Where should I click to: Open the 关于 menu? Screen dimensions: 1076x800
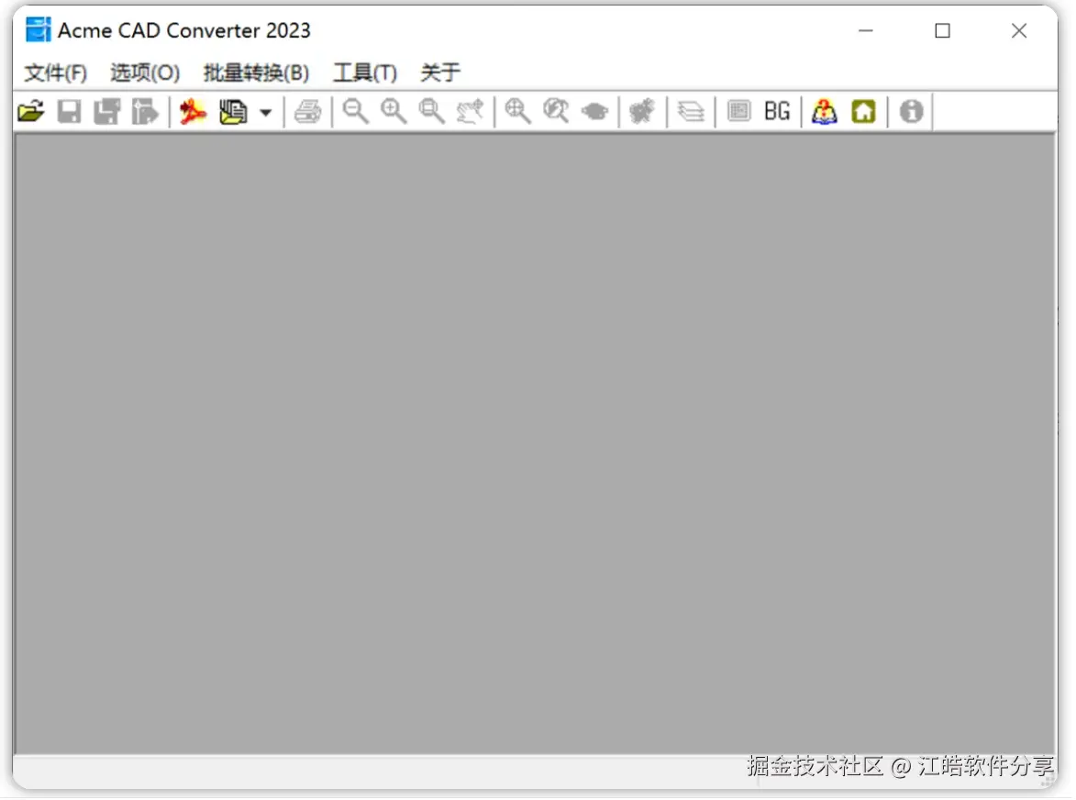tap(440, 72)
